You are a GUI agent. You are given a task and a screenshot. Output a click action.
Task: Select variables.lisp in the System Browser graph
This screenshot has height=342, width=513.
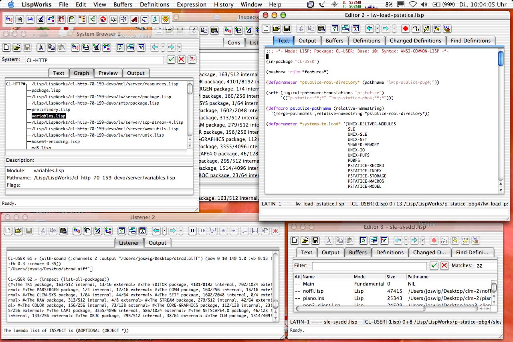(48, 116)
